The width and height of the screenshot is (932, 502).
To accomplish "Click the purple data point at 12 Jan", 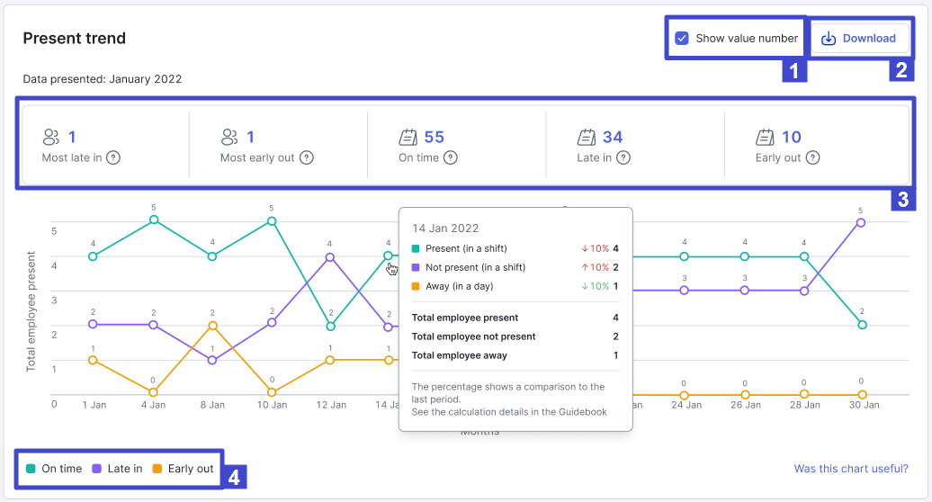I will pos(331,257).
